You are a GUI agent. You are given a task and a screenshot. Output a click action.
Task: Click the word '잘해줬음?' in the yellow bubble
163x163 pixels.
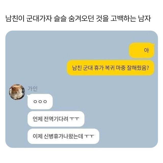click(x=138, y=68)
